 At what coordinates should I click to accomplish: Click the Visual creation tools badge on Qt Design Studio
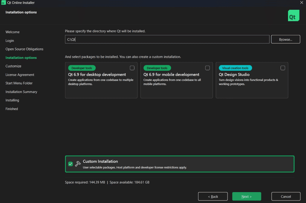235,68
